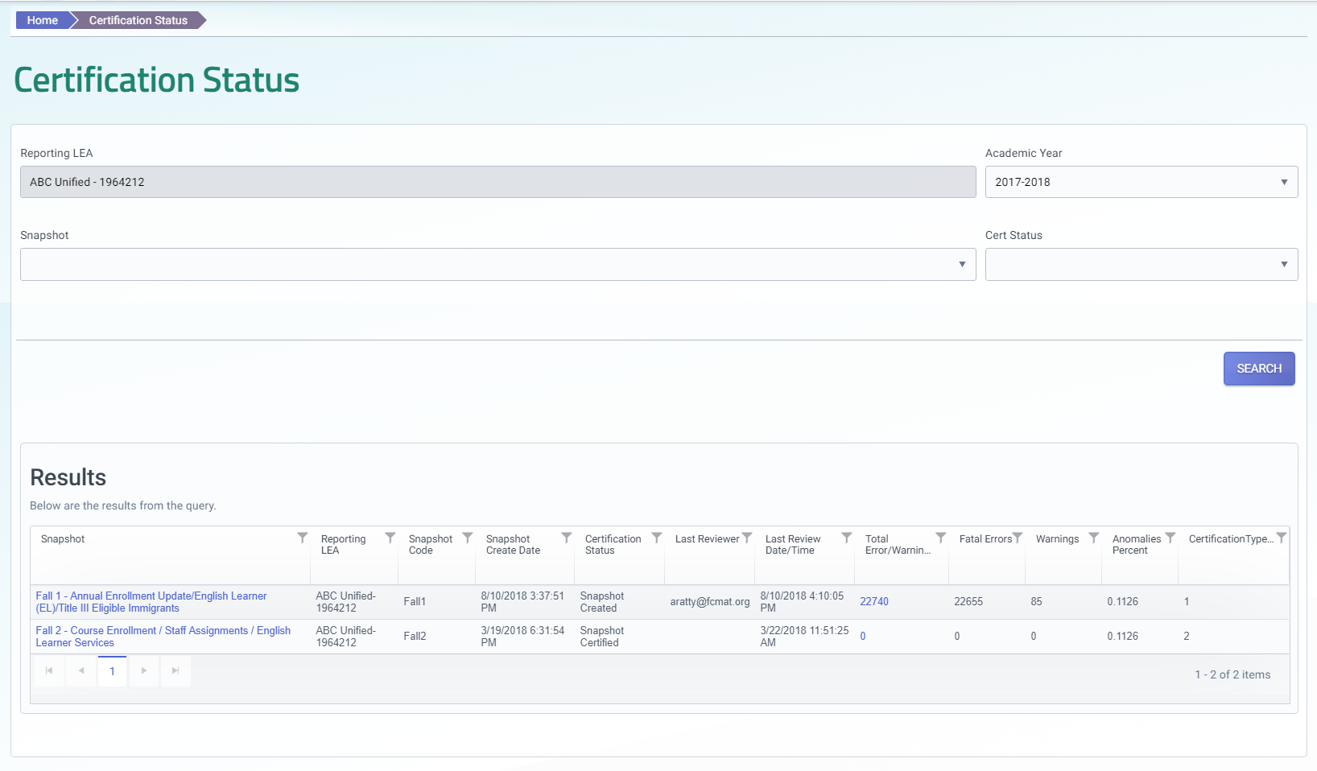Image resolution: width=1317 pixels, height=771 pixels.
Task: Navigate to Home via the breadcrumb
Action: pyautogui.click(x=42, y=19)
